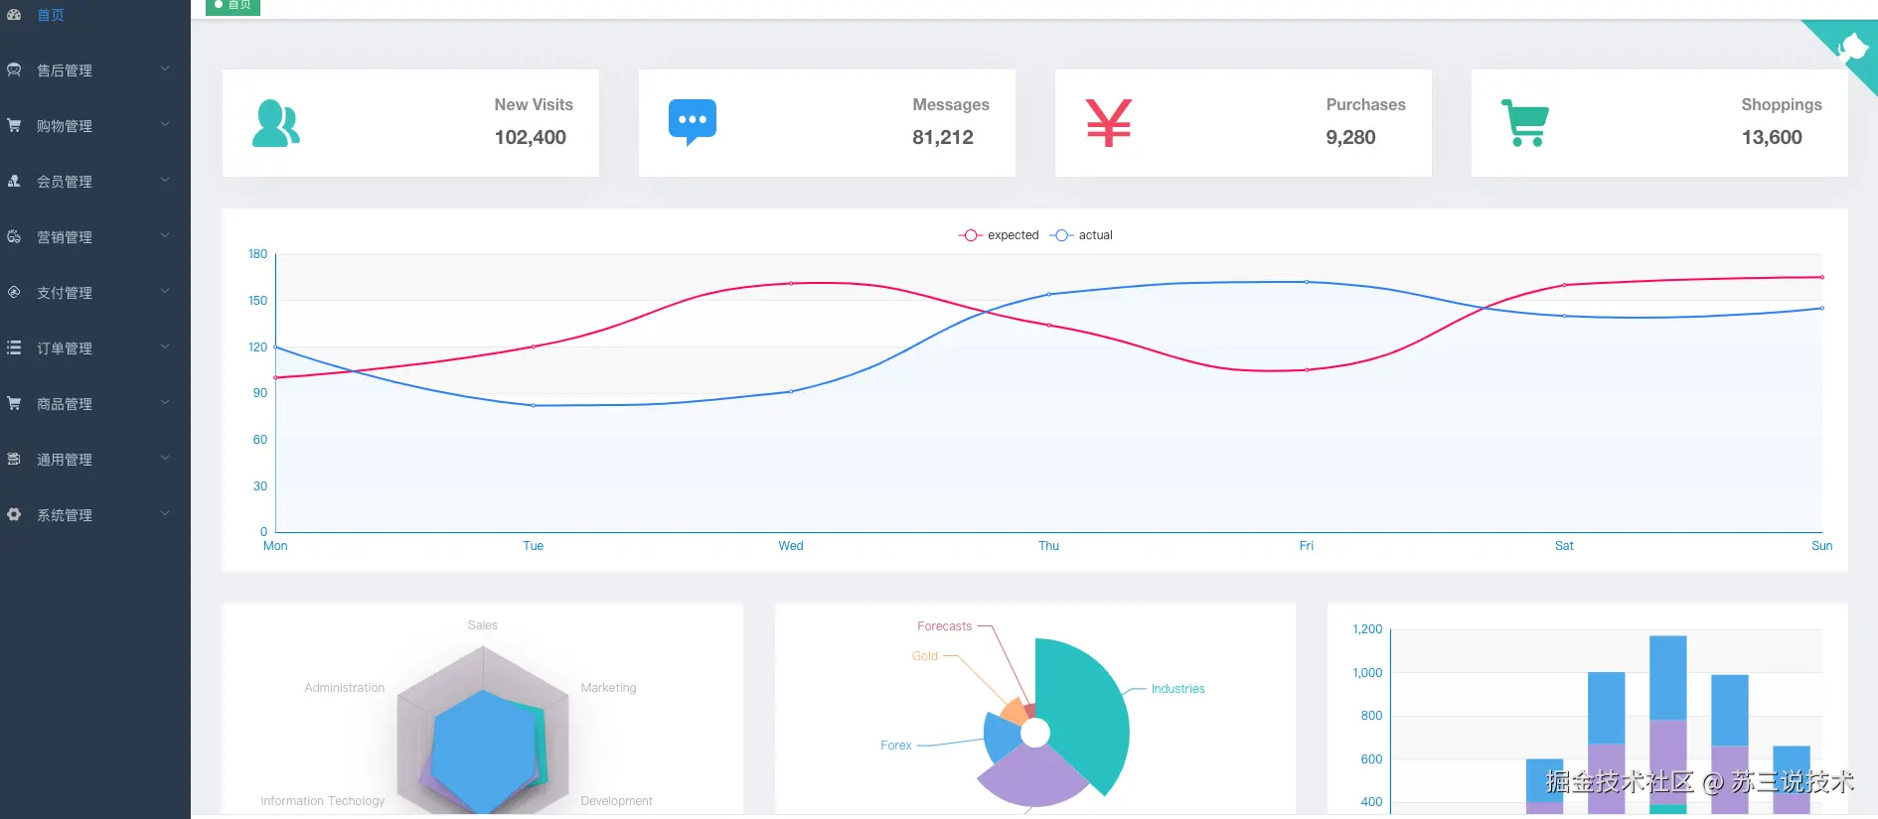
Task: Click the 订单管理 list icon
Action: (14, 347)
